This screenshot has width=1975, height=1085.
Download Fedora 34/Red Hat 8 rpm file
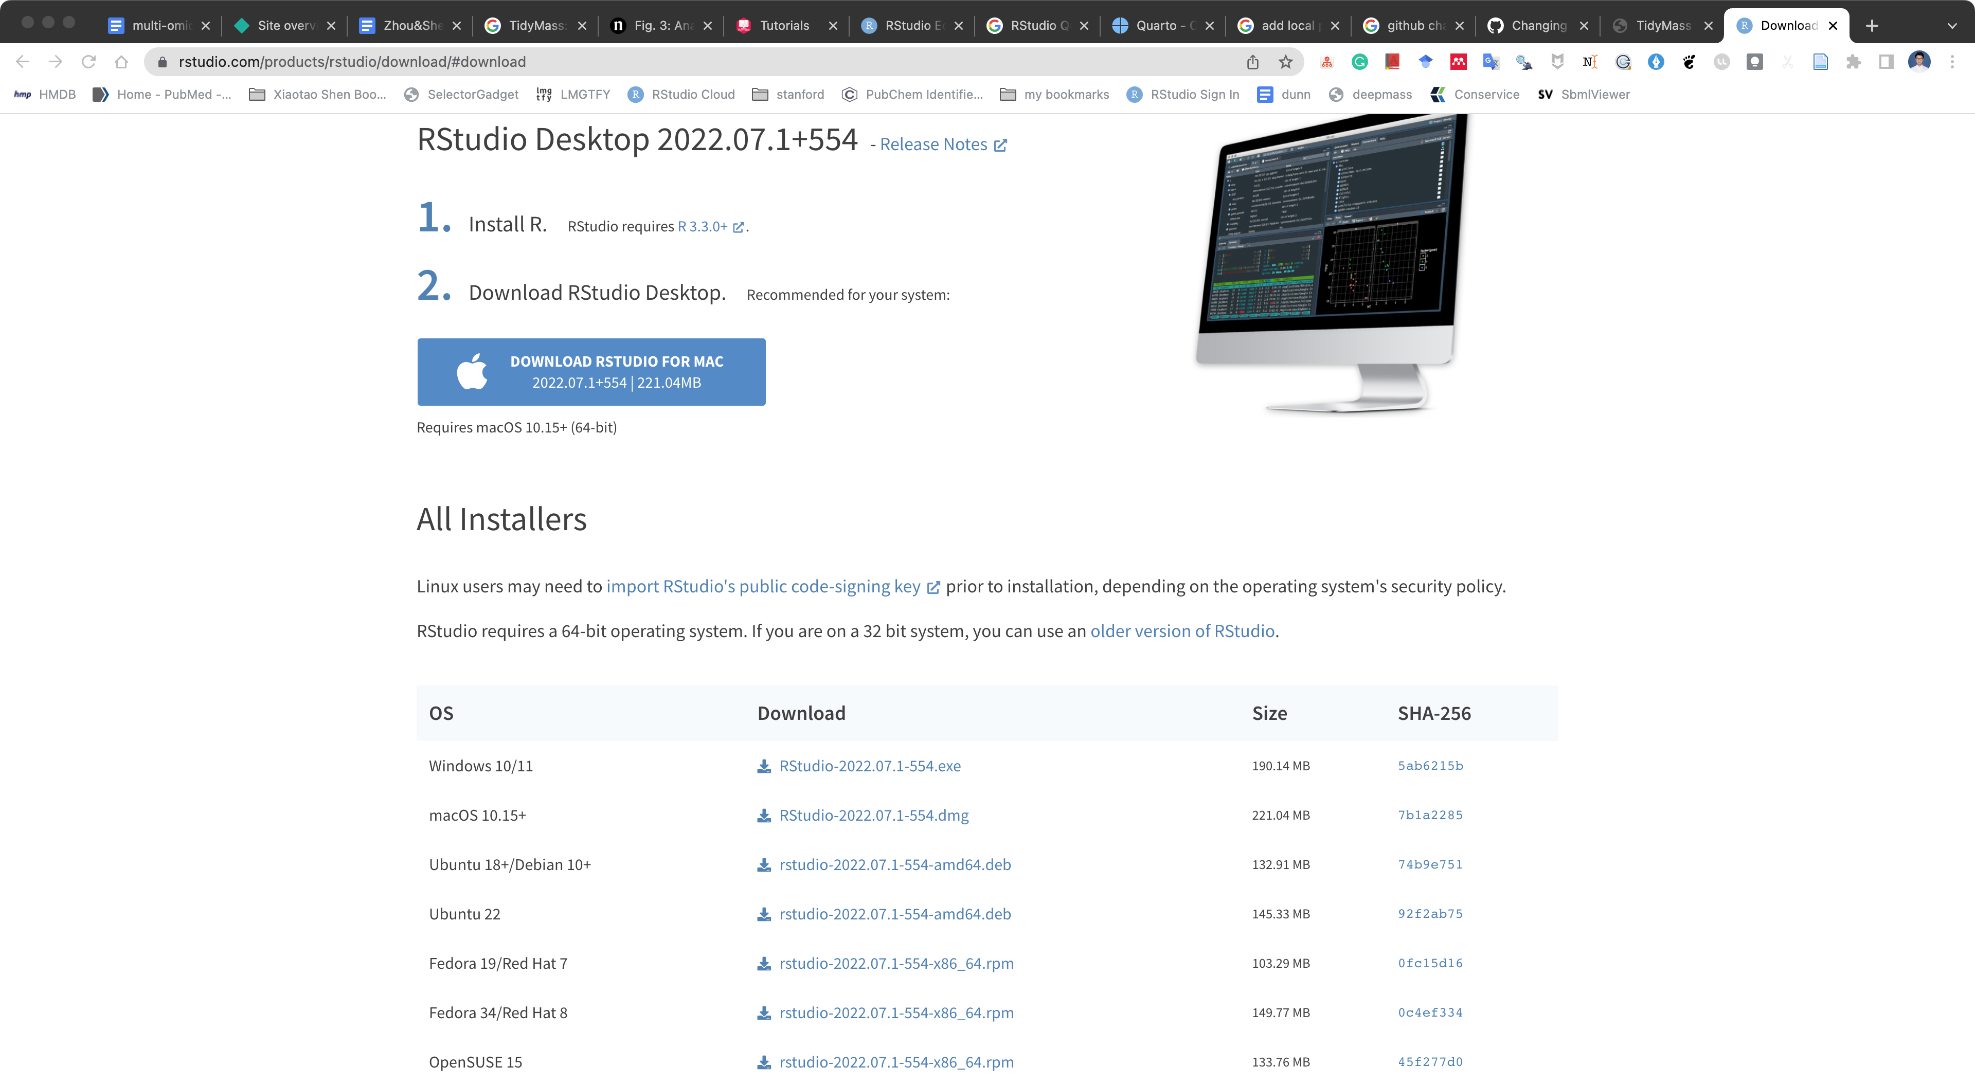point(896,1013)
